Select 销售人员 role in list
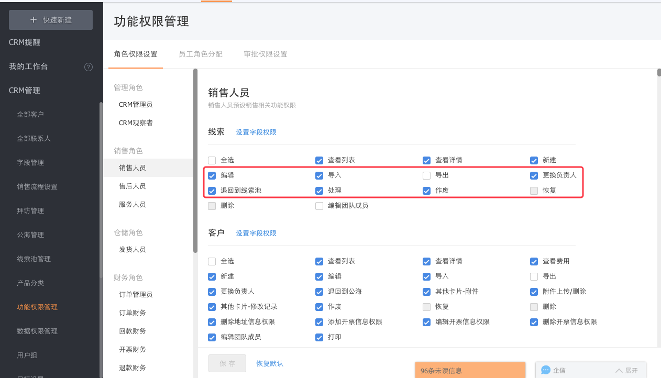 pyautogui.click(x=133, y=168)
